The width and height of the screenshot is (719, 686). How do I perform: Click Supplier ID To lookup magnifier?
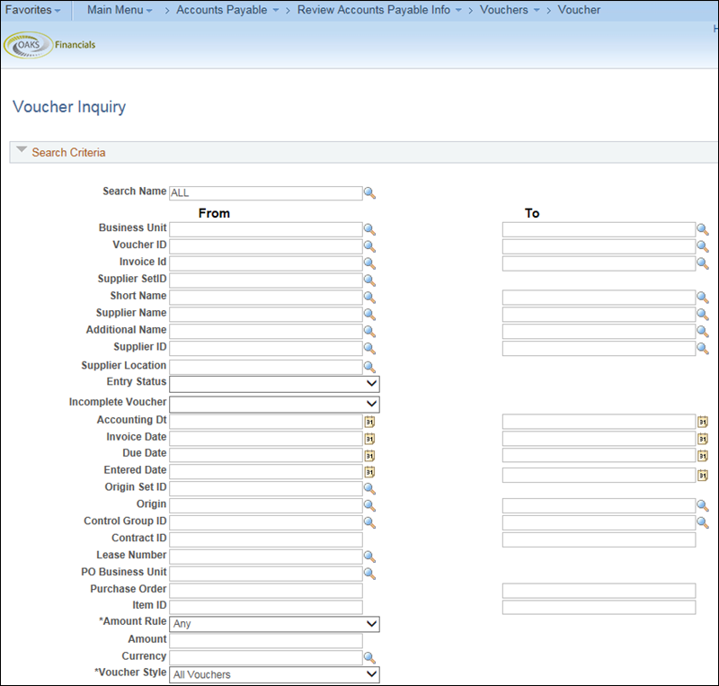click(703, 348)
